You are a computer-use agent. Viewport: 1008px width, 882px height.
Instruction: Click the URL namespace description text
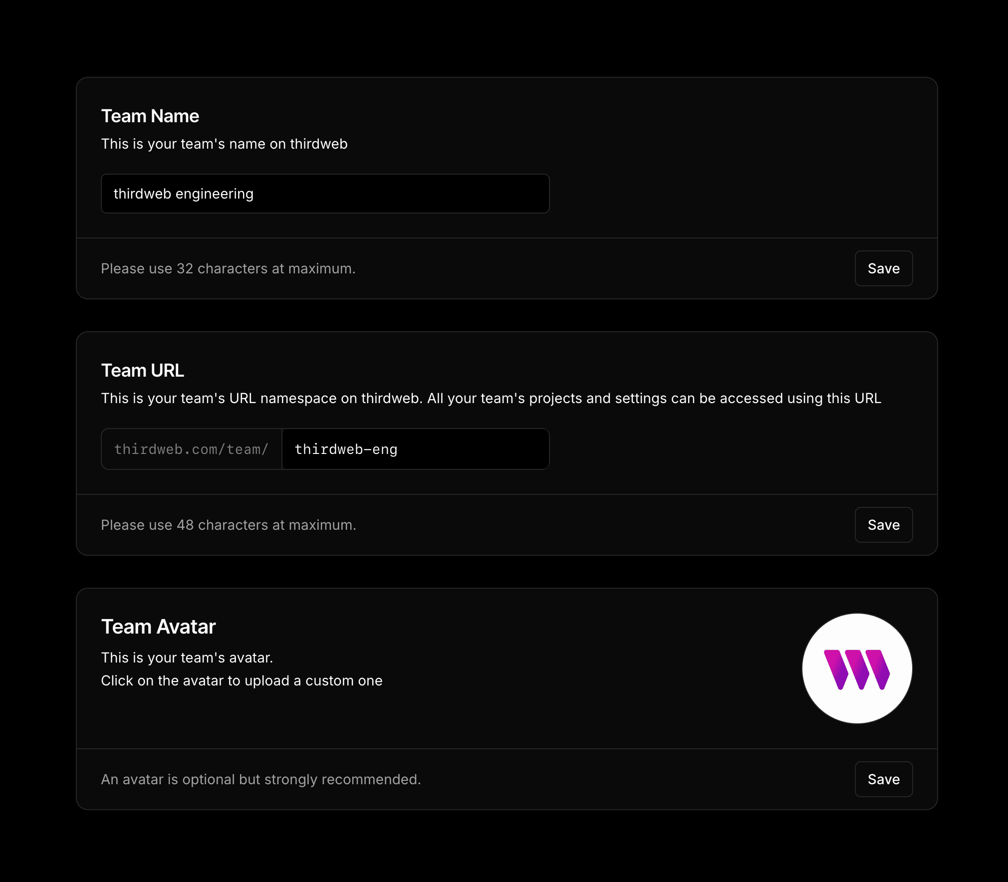(491, 399)
